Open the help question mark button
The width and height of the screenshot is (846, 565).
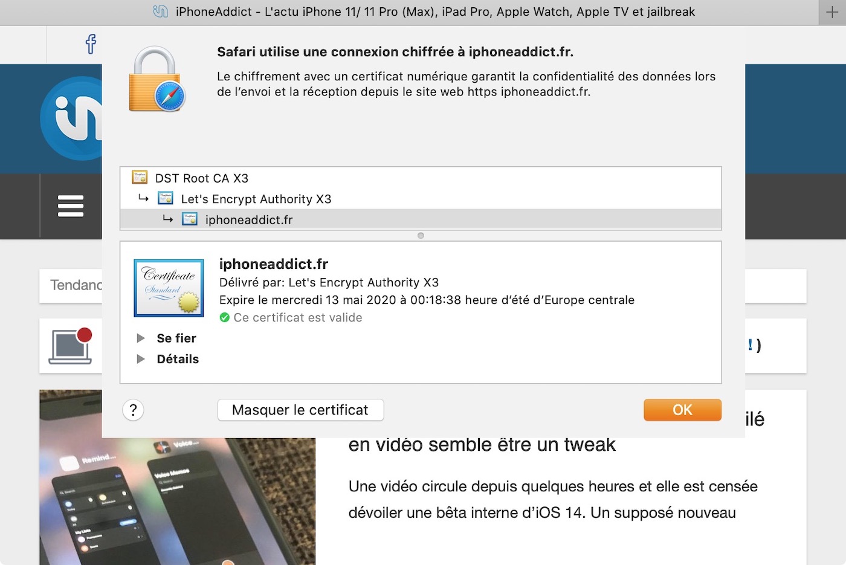point(133,410)
